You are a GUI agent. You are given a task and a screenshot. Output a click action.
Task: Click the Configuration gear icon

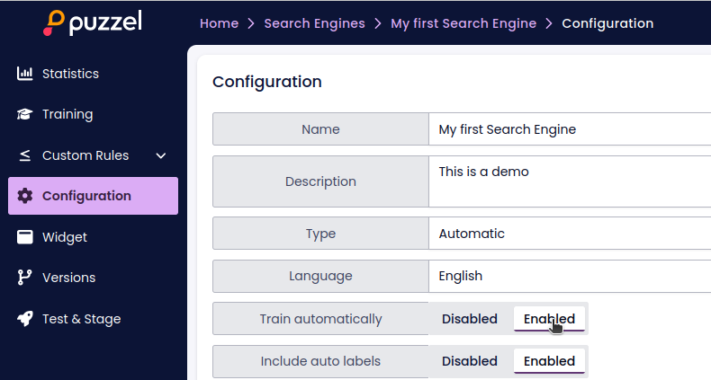(25, 196)
